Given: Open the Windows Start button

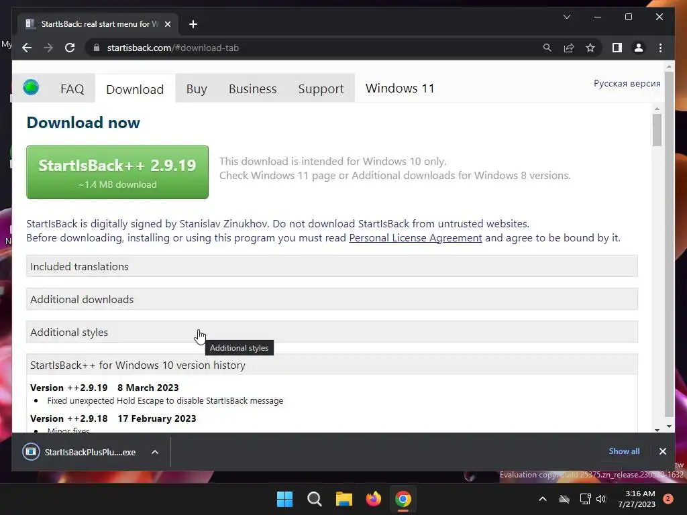Looking at the screenshot, I should [284, 499].
